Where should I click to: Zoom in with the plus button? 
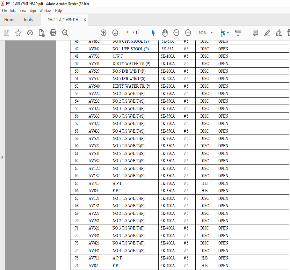188,33
